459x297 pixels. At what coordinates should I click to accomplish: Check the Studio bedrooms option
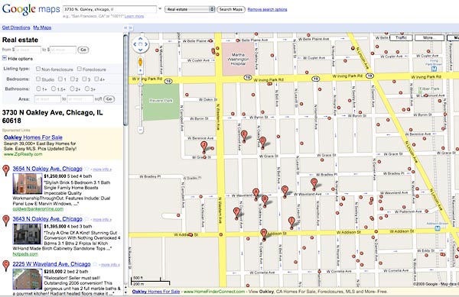(x=38, y=79)
